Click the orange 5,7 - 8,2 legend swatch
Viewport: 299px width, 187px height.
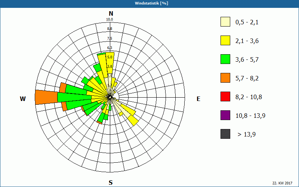[x=225, y=78]
